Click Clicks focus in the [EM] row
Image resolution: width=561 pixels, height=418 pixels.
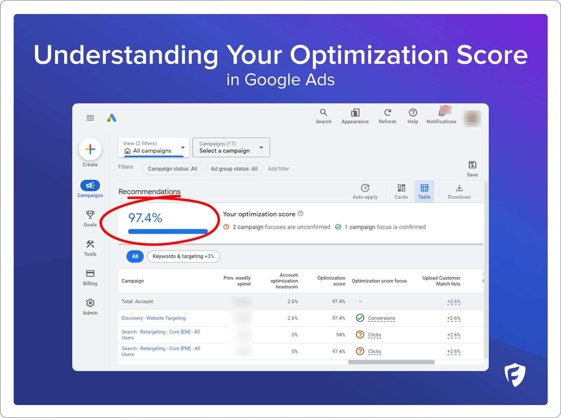[x=374, y=335]
